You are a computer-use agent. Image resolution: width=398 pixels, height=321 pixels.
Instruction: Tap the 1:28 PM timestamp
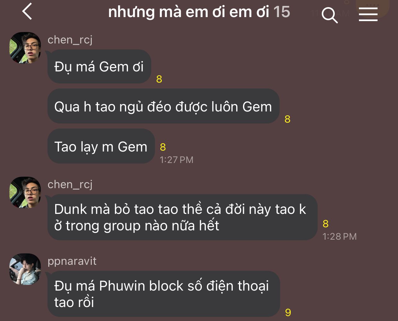(339, 237)
